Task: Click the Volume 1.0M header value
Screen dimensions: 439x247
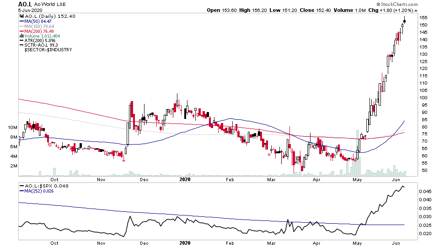Action: click(x=349, y=10)
